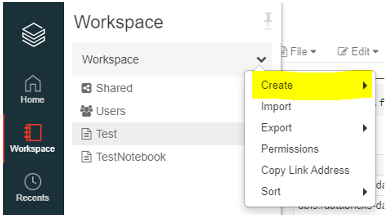The image size is (385, 215).
Task: Click the Users group icon
Action: [x=86, y=111]
